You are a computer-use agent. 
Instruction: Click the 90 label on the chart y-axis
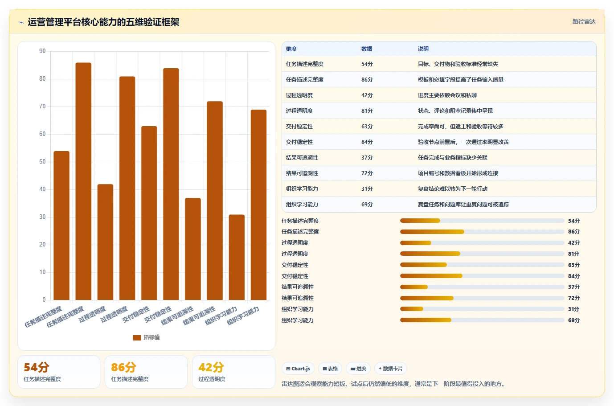click(x=42, y=51)
